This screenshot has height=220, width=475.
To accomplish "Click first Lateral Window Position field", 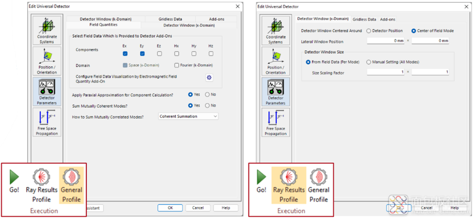I will (x=386, y=41).
